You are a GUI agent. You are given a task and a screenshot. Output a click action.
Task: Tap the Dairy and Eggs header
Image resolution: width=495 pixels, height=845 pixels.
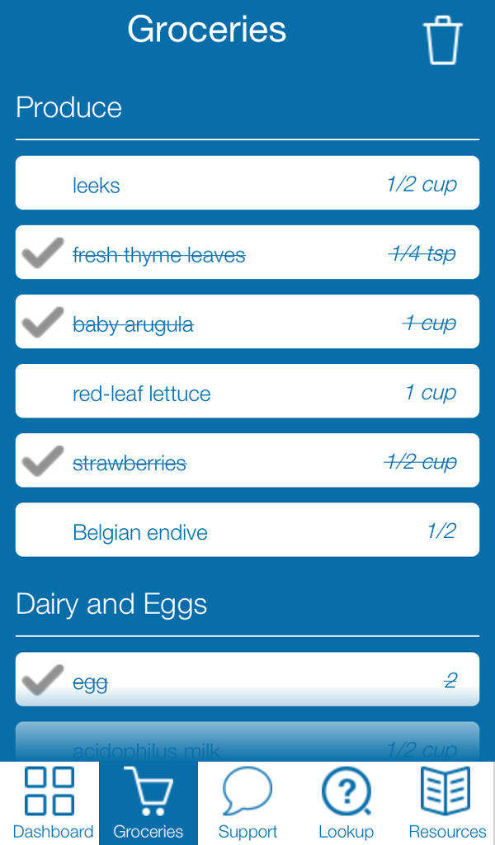point(111,605)
